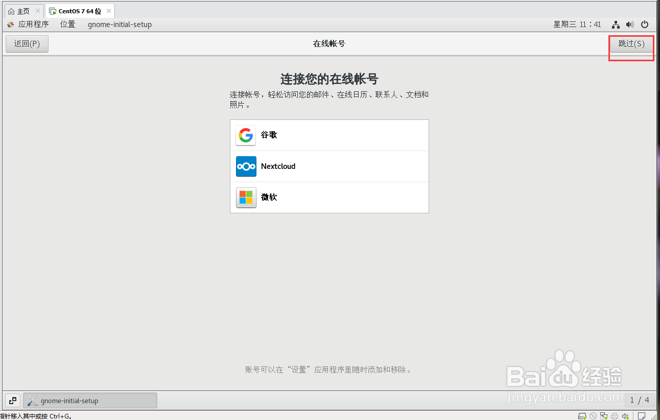The height and width of the screenshot is (420, 660).
Task: Click the network icon in the top bar
Action: [x=616, y=24]
